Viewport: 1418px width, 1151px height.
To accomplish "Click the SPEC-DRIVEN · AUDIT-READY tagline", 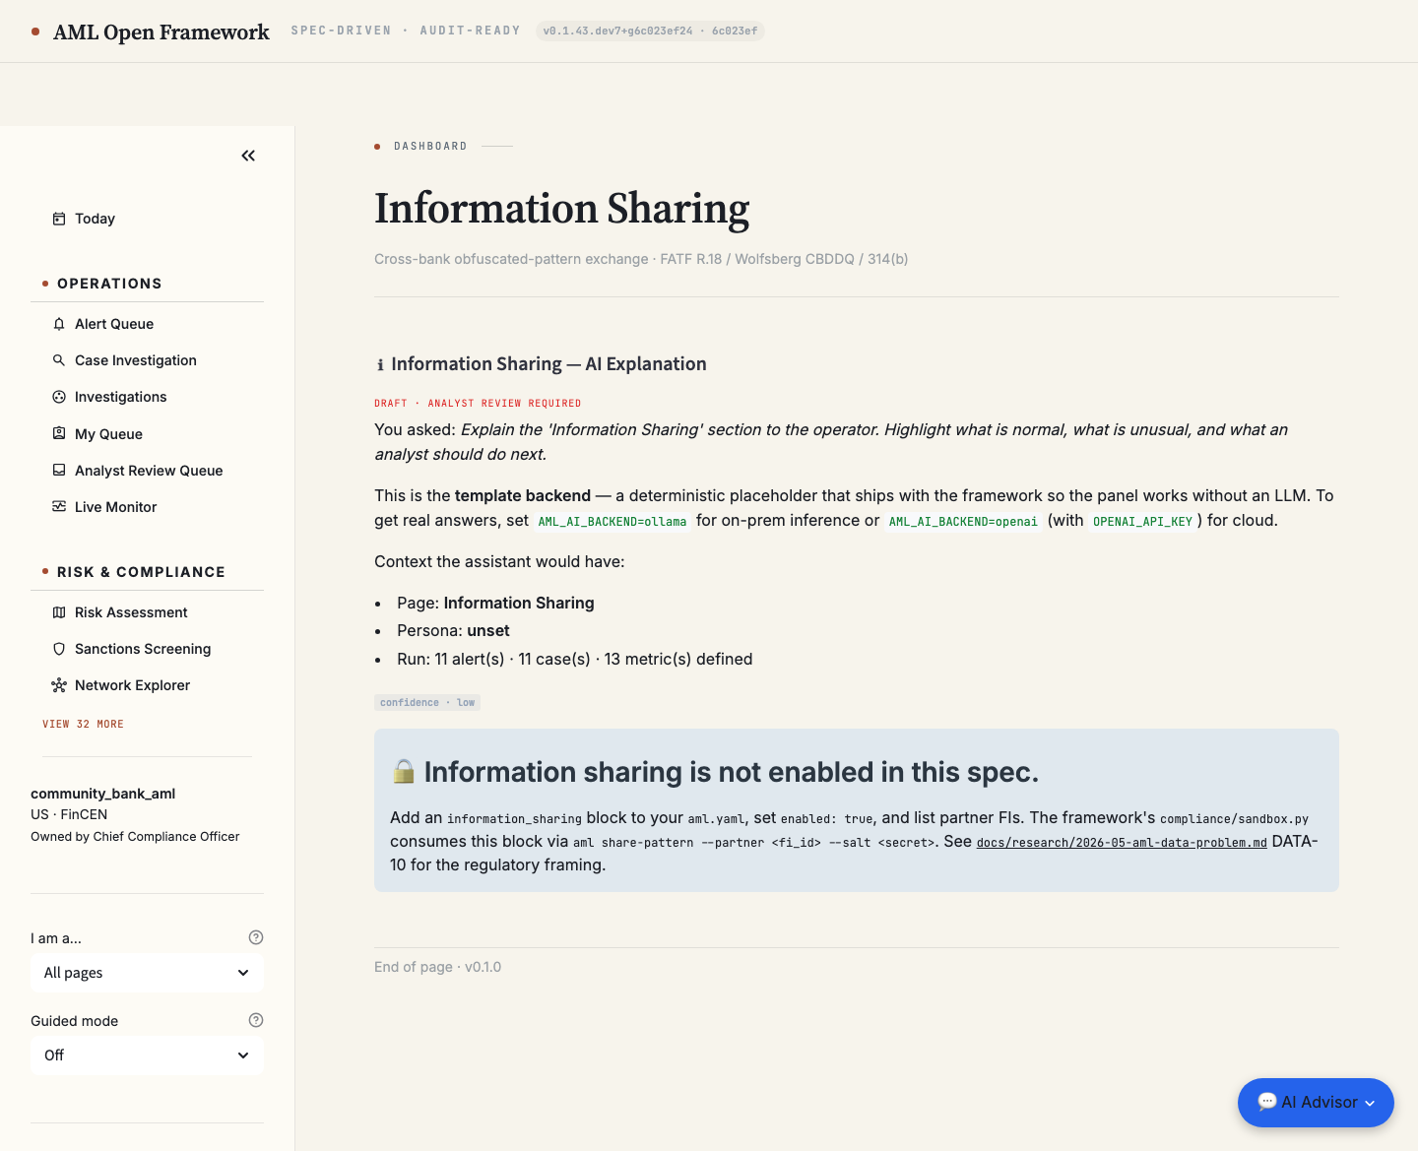I will [406, 31].
